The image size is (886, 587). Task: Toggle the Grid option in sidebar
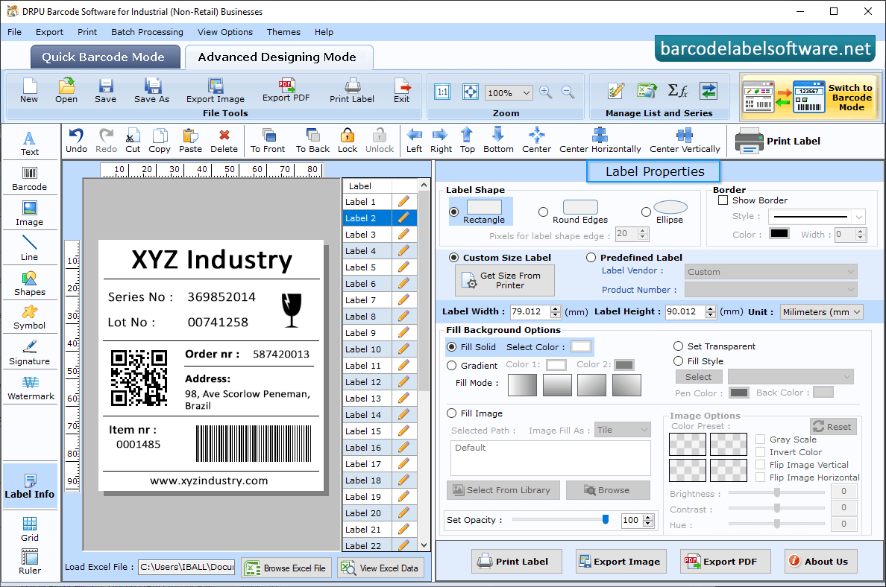click(29, 529)
